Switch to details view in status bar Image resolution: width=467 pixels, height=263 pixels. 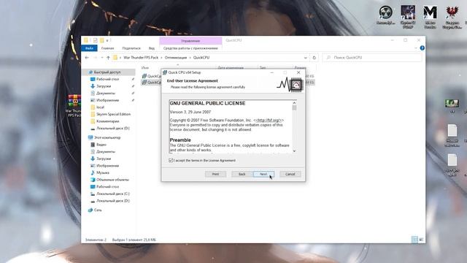tap(414, 240)
